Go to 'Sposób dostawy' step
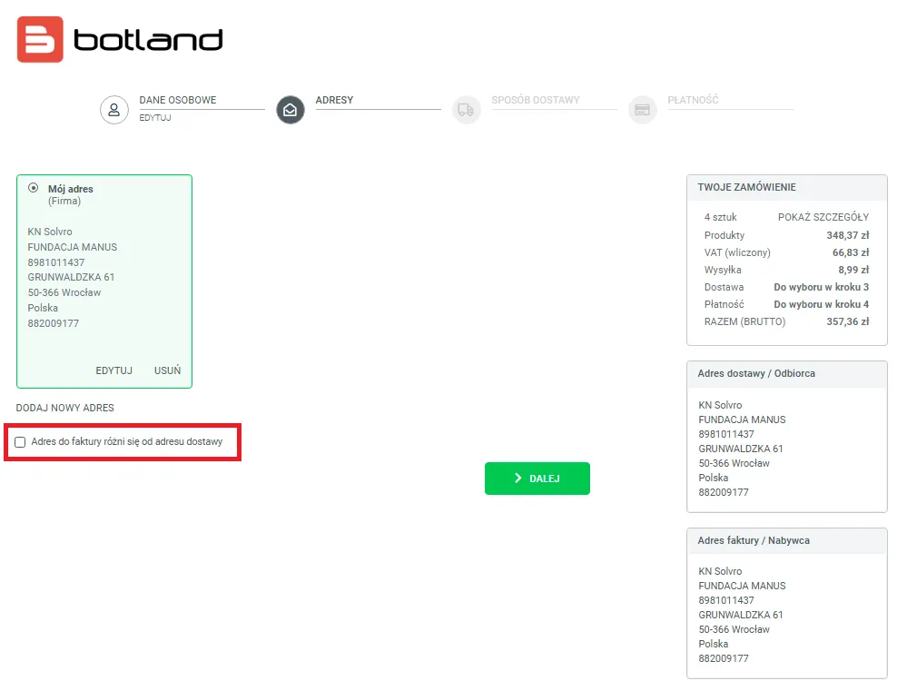Screen dimensions: 907x691 click(535, 100)
